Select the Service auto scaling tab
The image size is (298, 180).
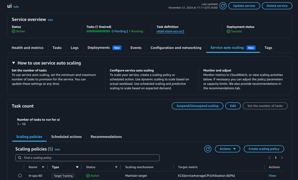click(233, 48)
